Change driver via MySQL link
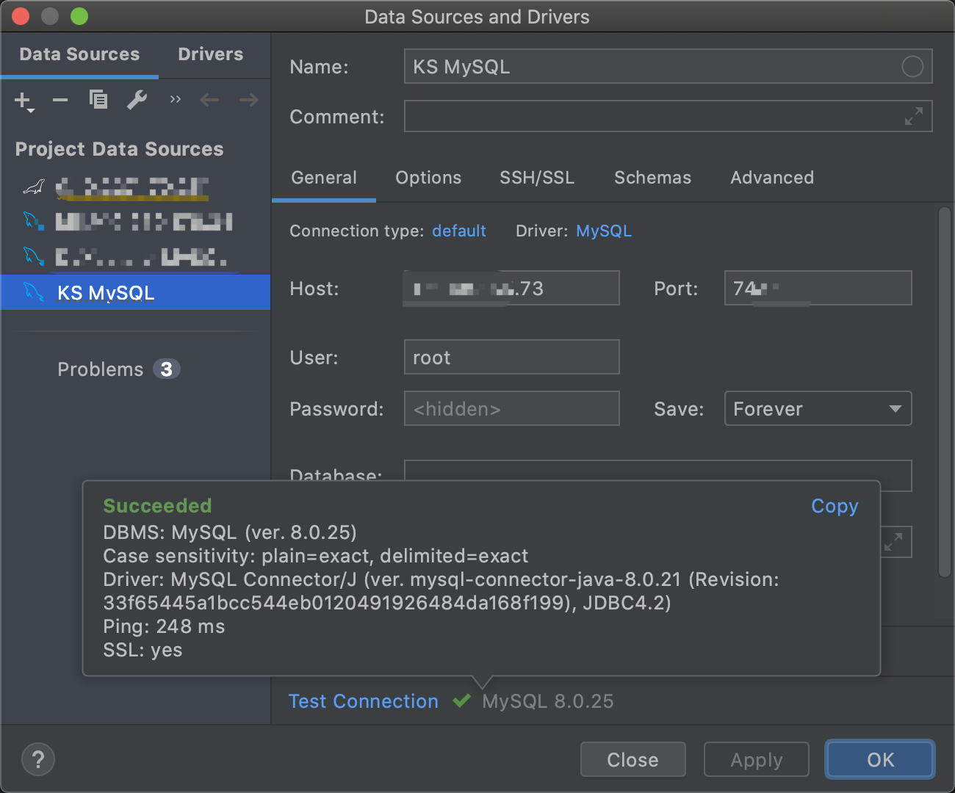This screenshot has height=793, width=955. click(604, 231)
